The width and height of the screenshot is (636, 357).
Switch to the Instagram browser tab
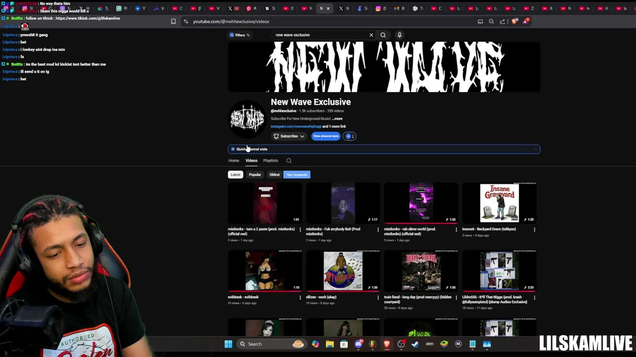coord(379,8)
